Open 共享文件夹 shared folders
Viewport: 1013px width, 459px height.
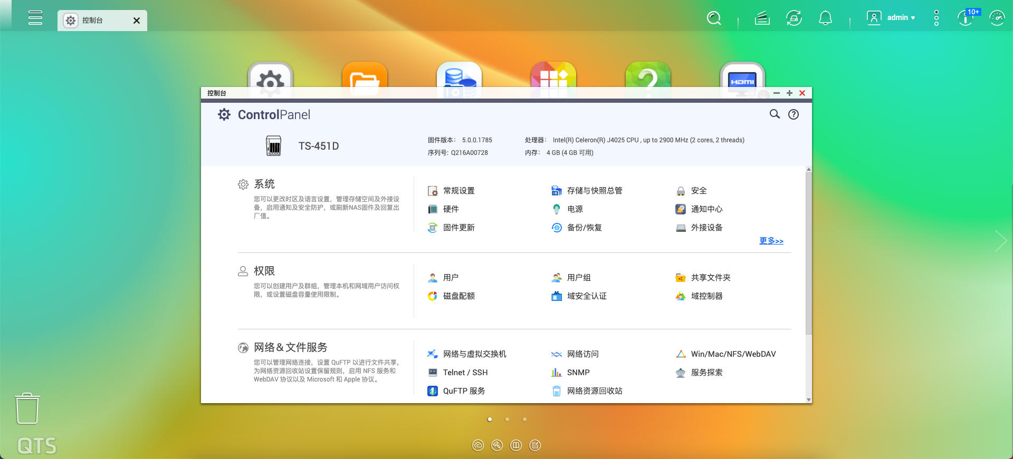pos(703,278)
